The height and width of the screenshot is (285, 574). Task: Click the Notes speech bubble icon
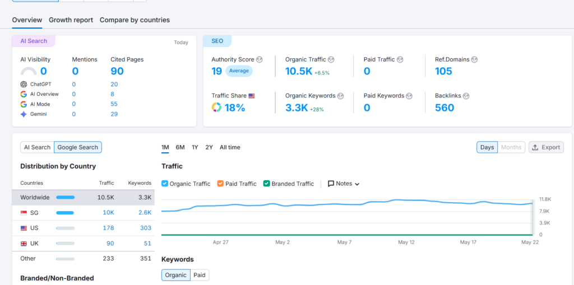pyautogui.click(x=331, y=184)
